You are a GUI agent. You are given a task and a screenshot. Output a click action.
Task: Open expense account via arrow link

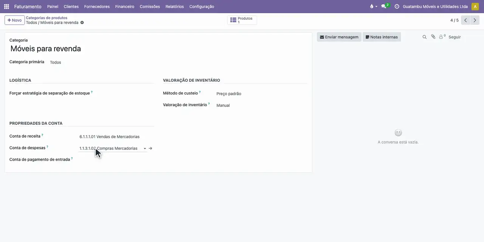(150, 148)
